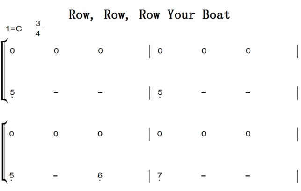Select last rest 0 in top system's upper staff
Image resolution: width=301 pixels, height=191 pixels.
pos(248,51)
